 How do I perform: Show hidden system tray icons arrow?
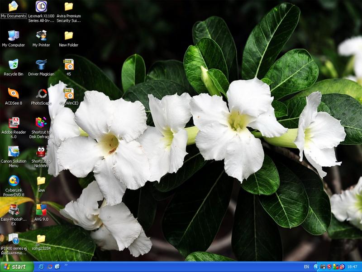(x=316, y=267)
